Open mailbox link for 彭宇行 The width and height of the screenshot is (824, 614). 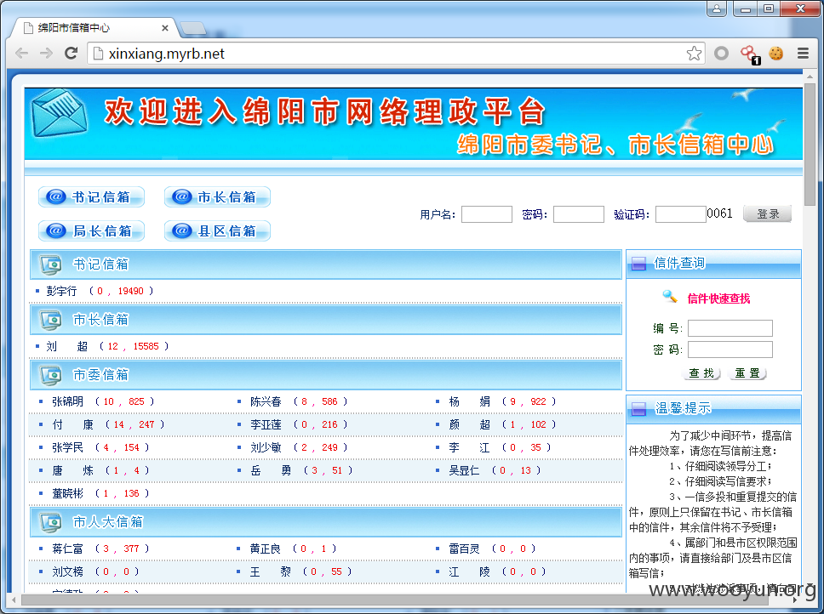tap(61, 291)
